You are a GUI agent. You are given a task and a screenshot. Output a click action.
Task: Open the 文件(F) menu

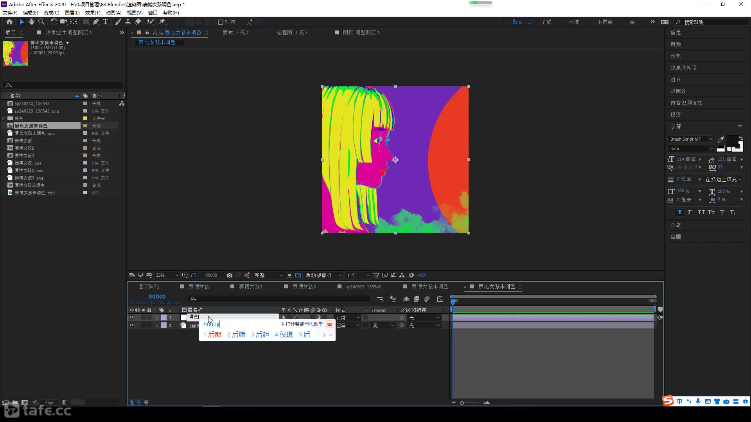[x=10, y=13]
